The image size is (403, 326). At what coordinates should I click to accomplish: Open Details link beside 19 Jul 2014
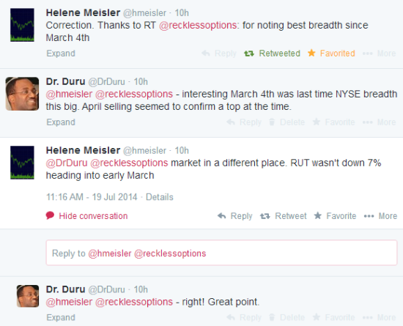pyautogui.click(x=160, y=197)
